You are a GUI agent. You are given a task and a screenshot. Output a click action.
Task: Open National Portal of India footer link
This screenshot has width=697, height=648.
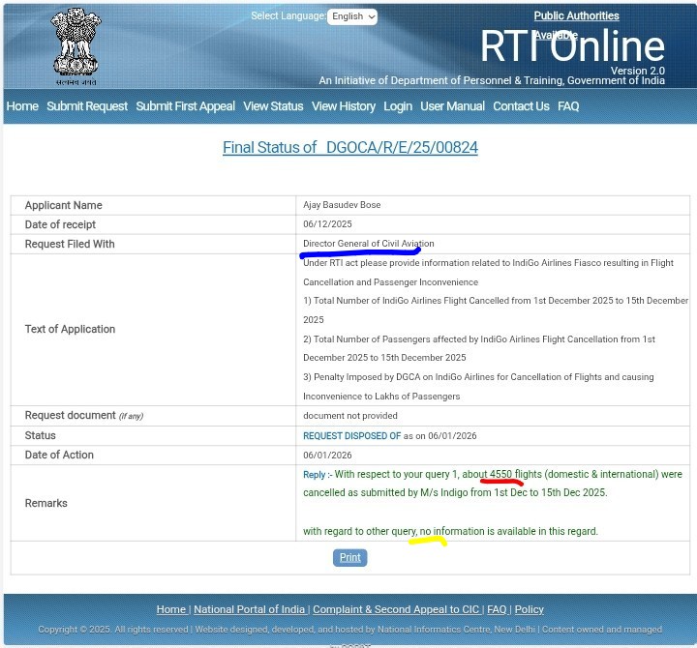click(250, 610)
